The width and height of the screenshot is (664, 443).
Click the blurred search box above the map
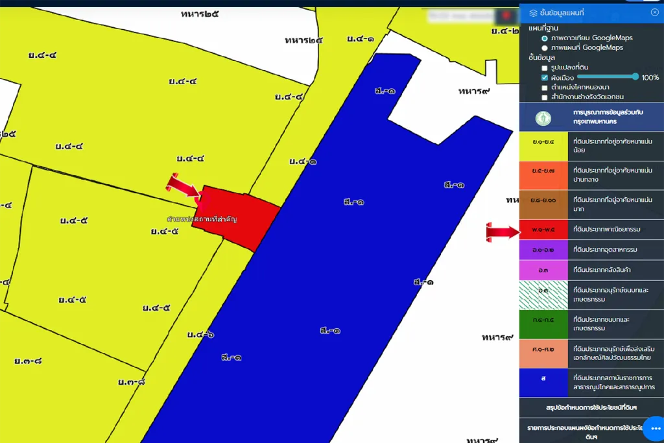pos(460,16)
